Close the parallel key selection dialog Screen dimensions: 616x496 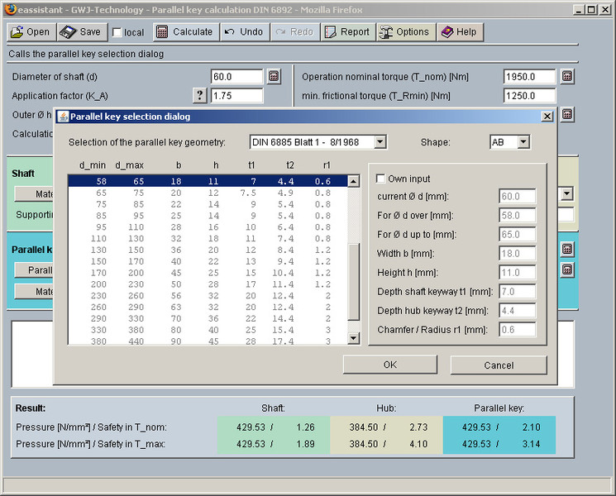[x=547, y=117]
